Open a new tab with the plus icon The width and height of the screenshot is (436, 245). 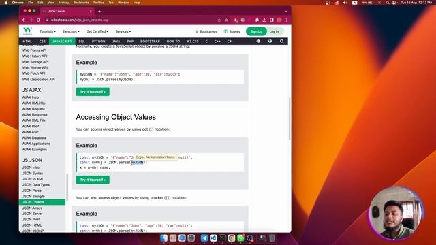(99, 12)
